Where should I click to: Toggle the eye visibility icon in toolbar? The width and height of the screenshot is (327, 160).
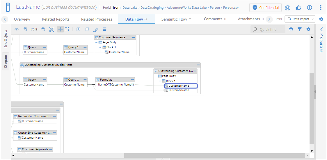(17, 29)
